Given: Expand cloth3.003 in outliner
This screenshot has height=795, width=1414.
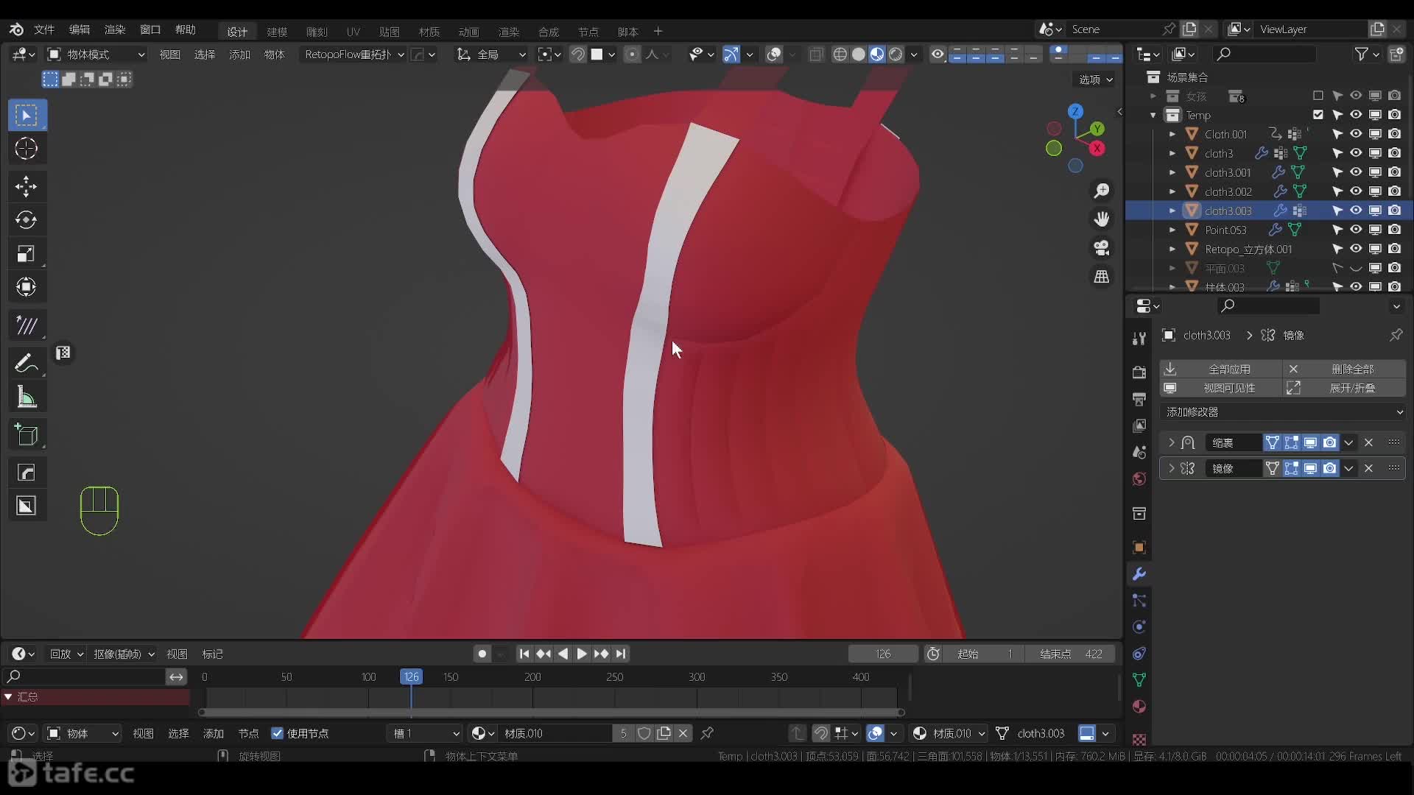Looking at the screenshot, I should click(x=1172, y=211).
